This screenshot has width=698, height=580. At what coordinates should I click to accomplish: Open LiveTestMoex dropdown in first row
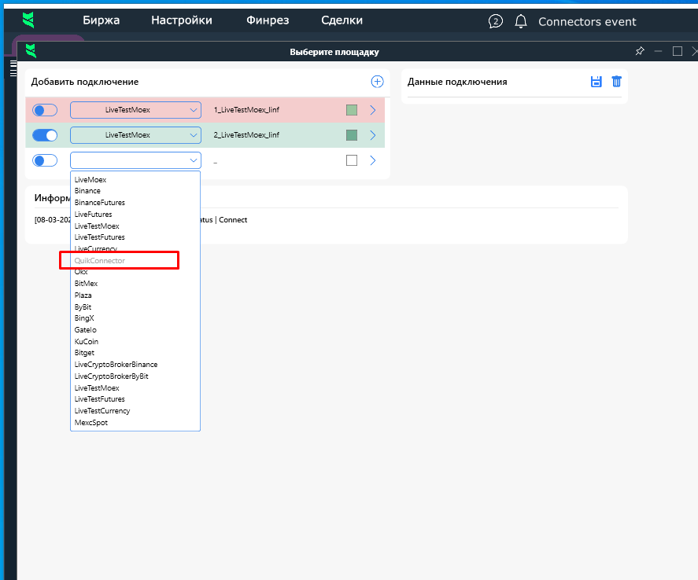(x=135, y=110)
